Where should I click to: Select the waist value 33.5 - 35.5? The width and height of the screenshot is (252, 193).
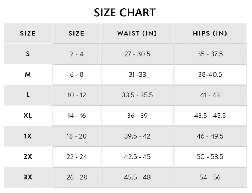tap(137, 95)
